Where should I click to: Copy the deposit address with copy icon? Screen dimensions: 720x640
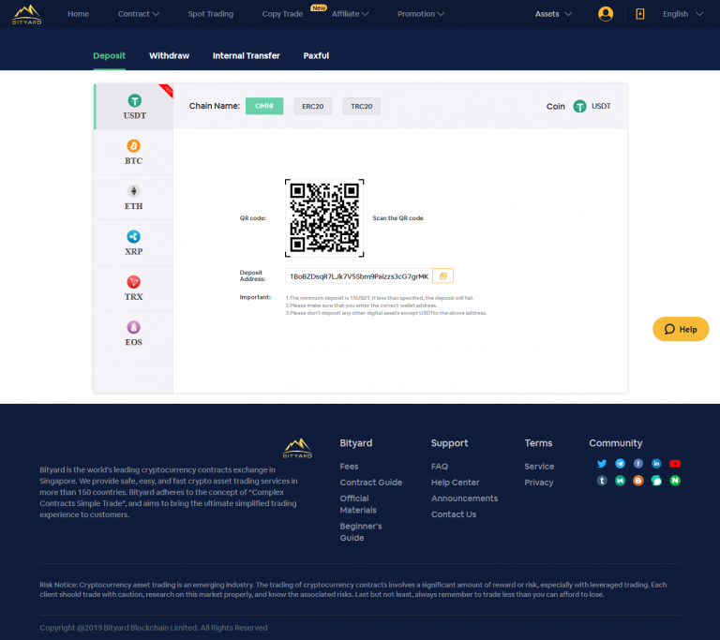[442, 275]
